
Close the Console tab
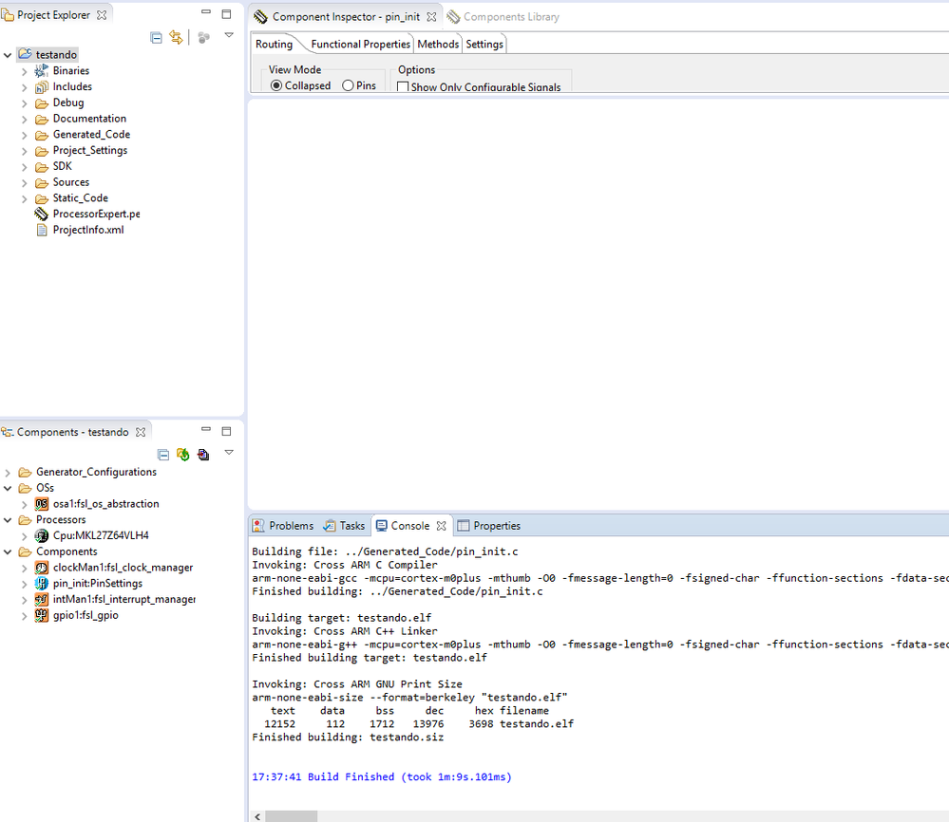click(441, 526)
